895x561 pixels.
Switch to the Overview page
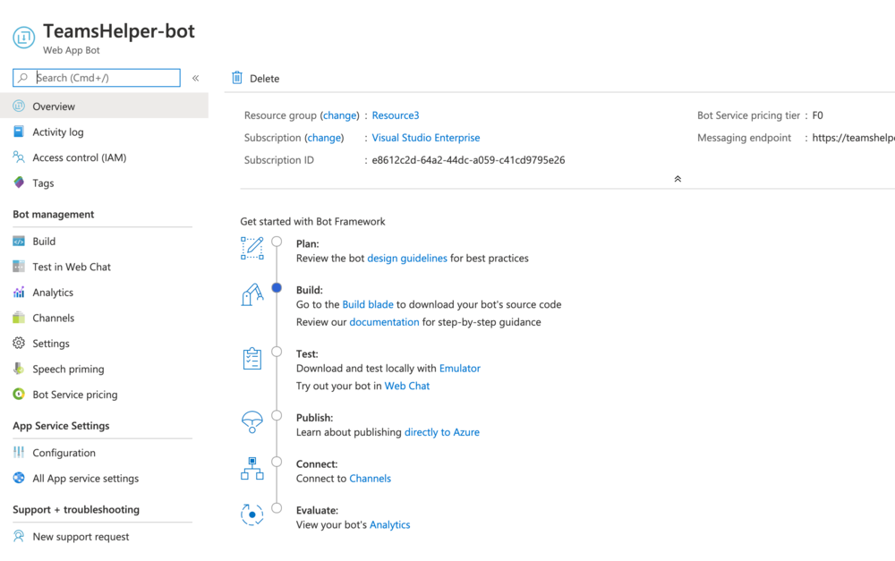tap(52, 106)
